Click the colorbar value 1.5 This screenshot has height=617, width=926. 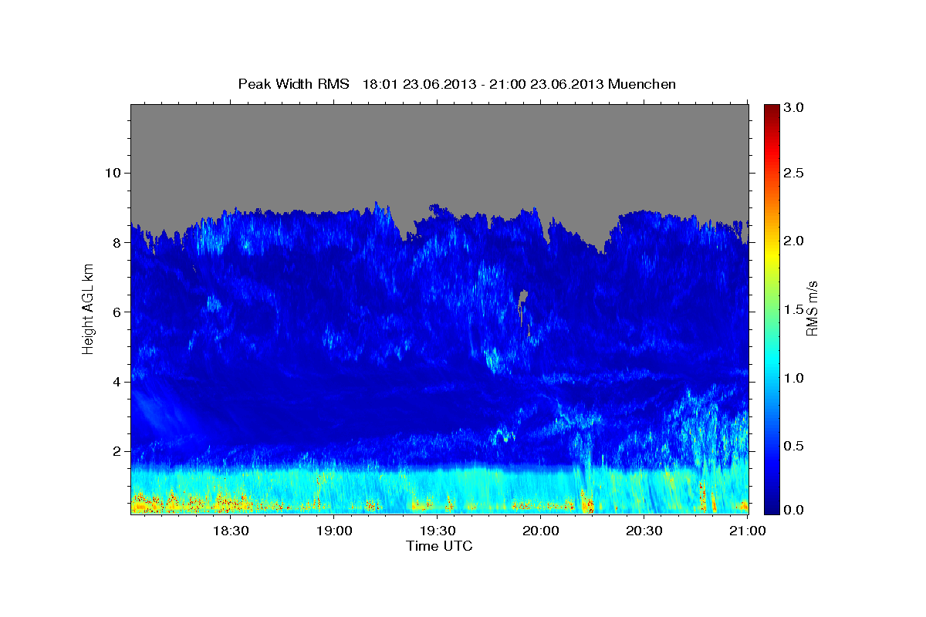794,309
